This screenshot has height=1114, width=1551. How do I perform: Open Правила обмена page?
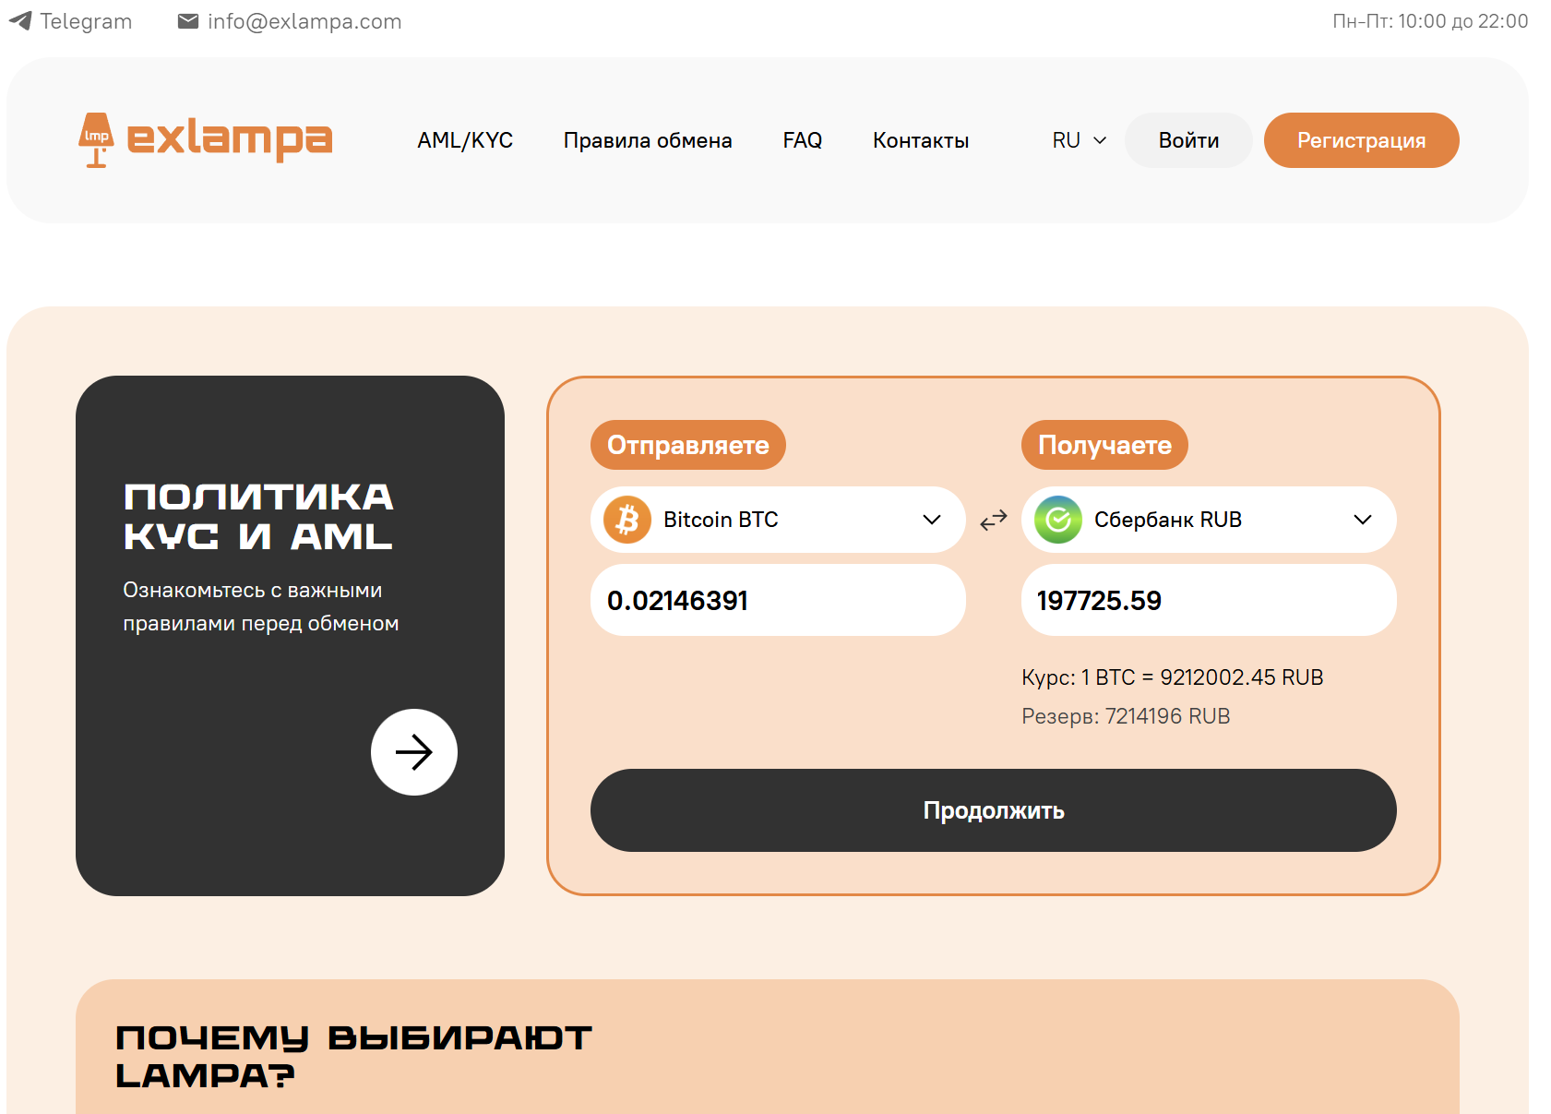point(648,140)
